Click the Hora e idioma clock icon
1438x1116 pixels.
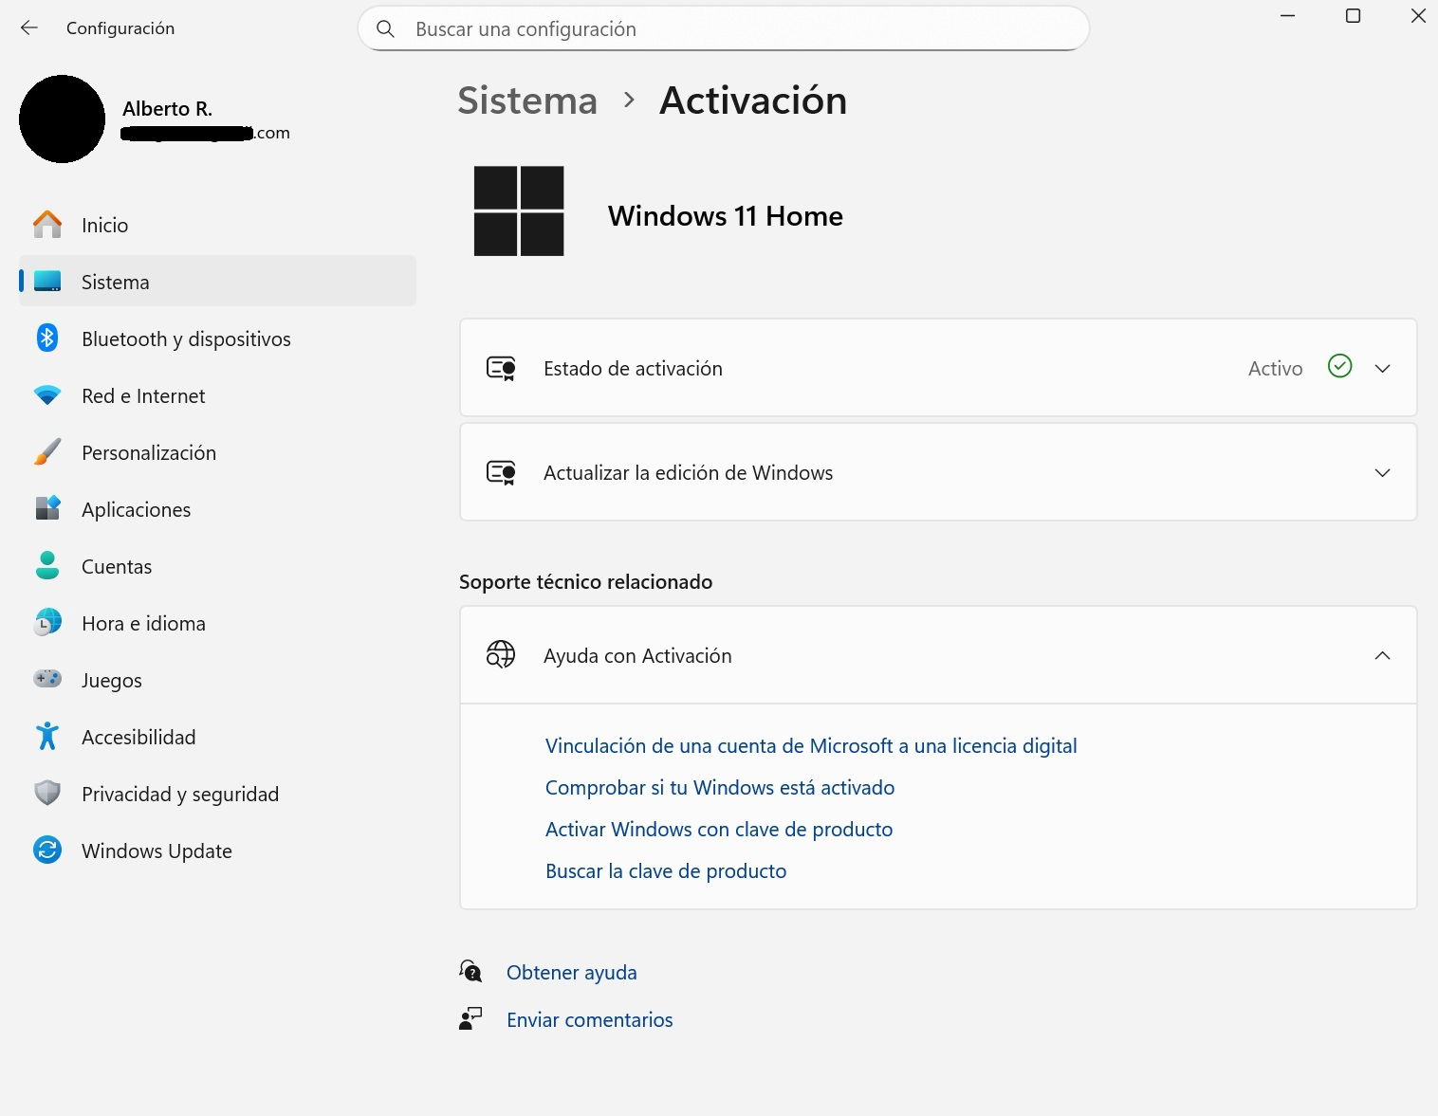46,623
